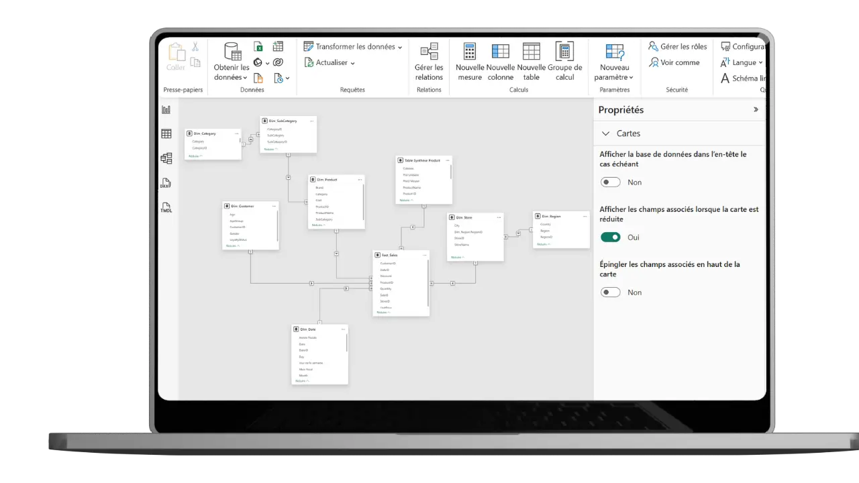Image resolution: width=859 pixels, height=483 pixels.
Task: Open the TMDL view in sidebar
Action: pos(166,208)
